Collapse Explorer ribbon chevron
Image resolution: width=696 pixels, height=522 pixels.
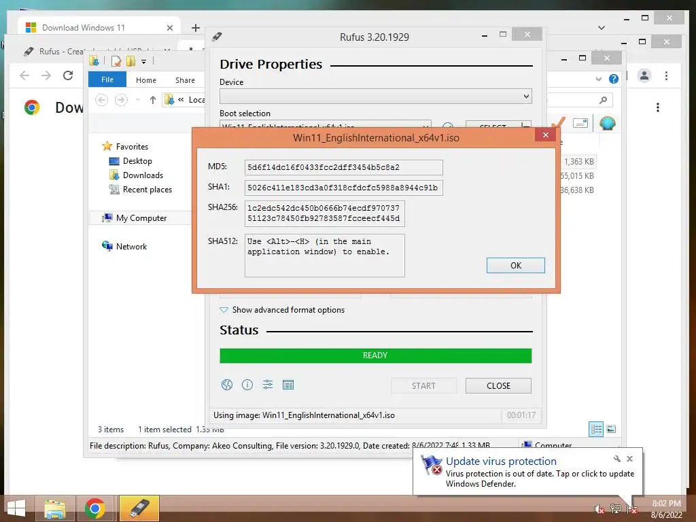[598, 79]
